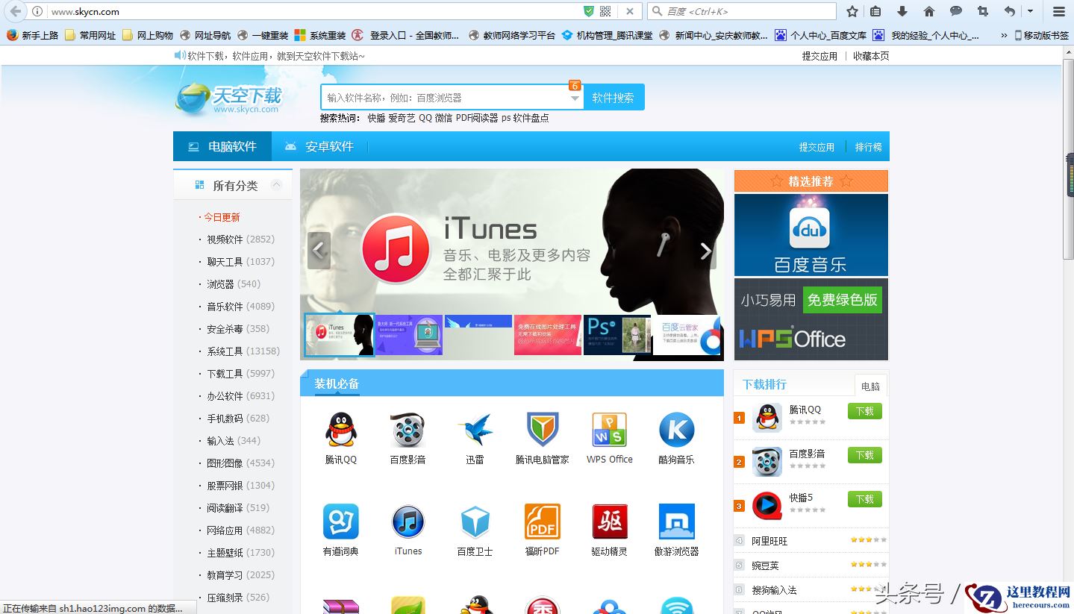Open the WPS Office 免费绿色版 banner

point(811,319)
